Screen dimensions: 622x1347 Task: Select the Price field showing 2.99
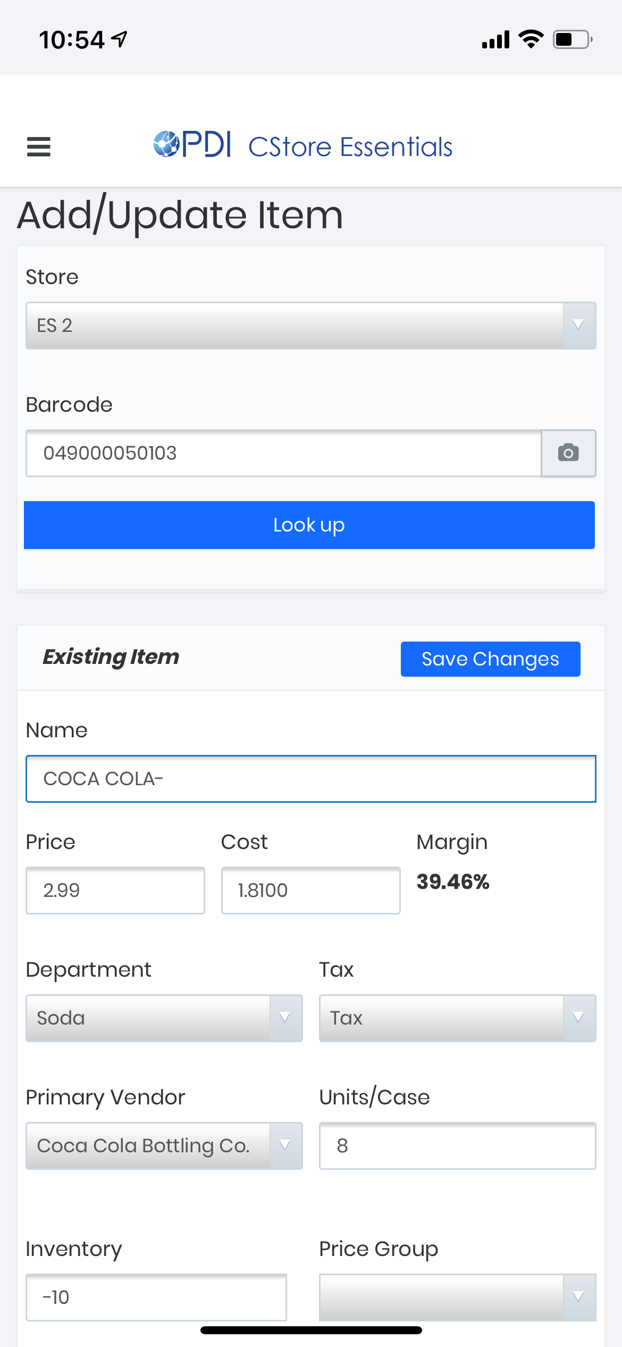coord(115,890)
